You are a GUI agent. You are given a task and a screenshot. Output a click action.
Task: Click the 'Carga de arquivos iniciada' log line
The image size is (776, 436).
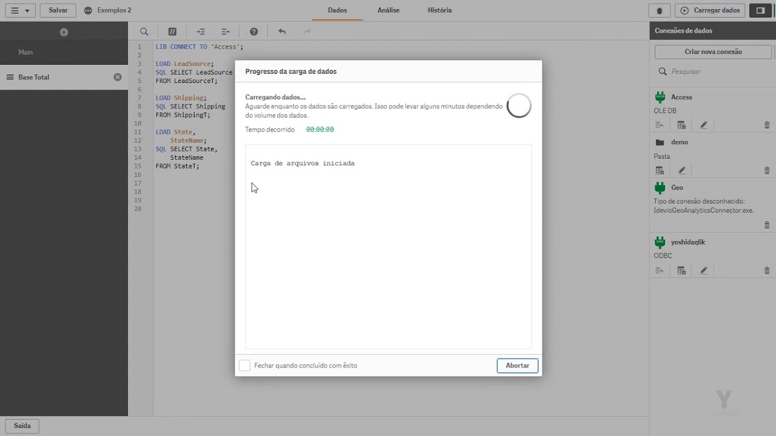click(x=303, y=163)
